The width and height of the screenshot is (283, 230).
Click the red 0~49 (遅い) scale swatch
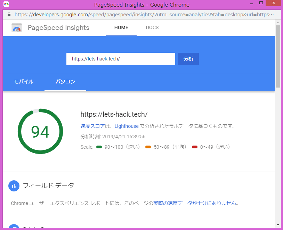[195, 147]
